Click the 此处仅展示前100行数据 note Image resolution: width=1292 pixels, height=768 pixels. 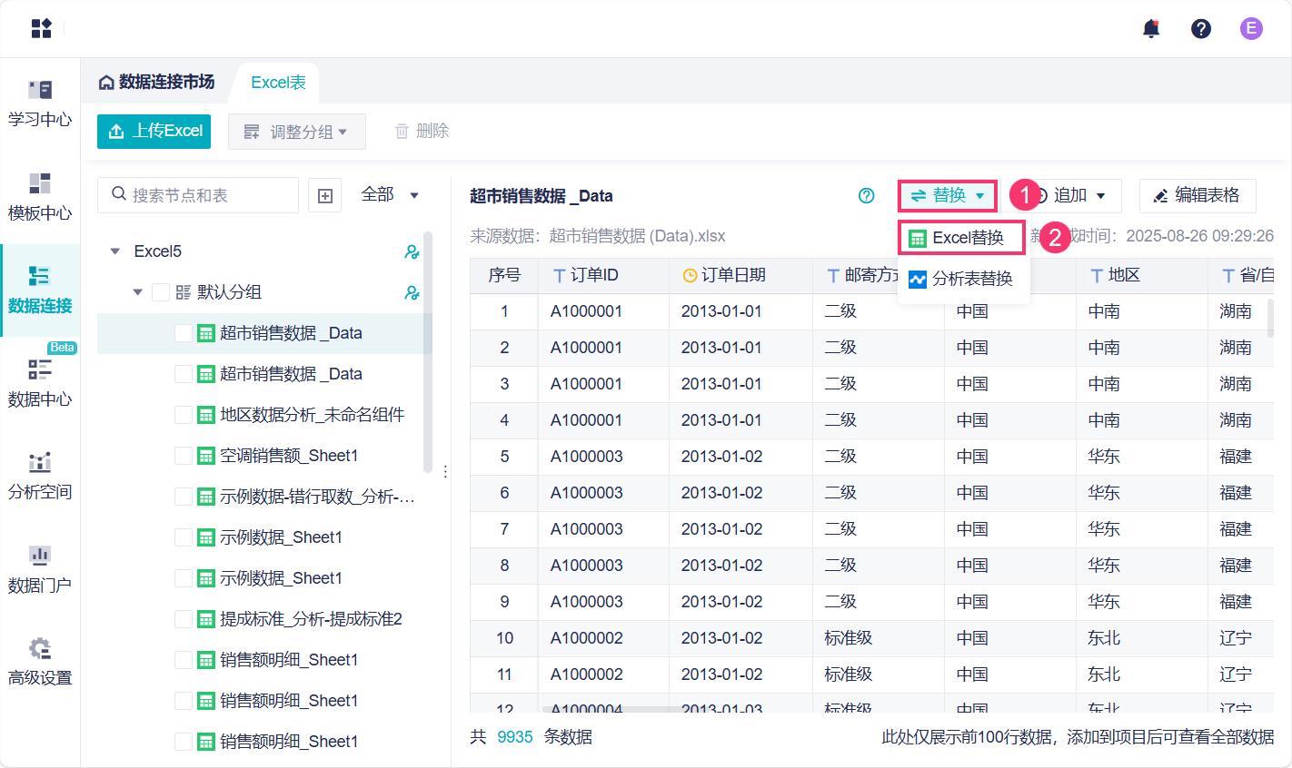[1078, 737]
